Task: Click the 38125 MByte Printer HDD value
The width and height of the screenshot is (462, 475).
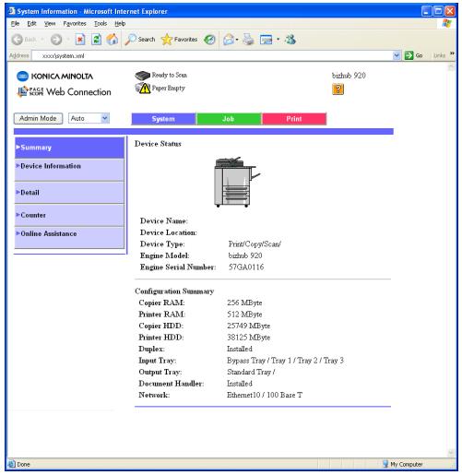Action: tap(249, 338)
